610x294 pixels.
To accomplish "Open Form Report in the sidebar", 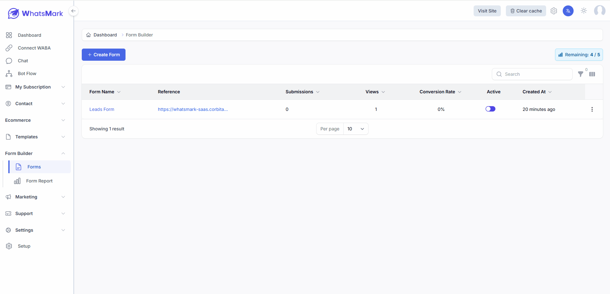I will click(39, 181).
